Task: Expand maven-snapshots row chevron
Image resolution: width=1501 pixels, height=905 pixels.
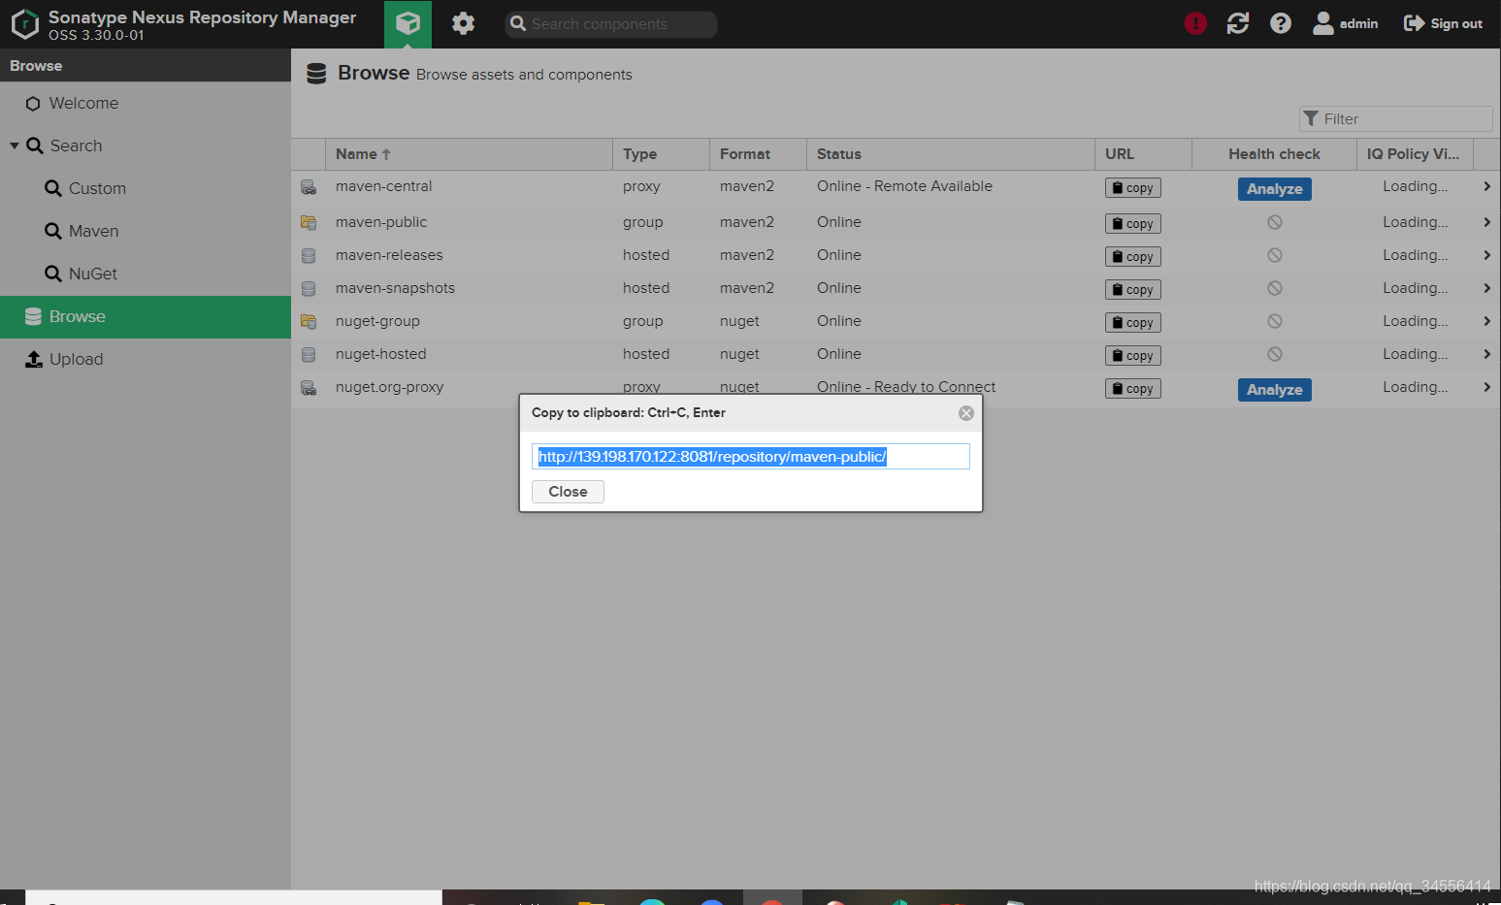Action: 1486,288
